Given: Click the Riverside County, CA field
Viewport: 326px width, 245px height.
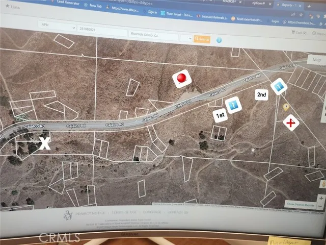Looking at the screenshot, I should click(x=153, y=37).
